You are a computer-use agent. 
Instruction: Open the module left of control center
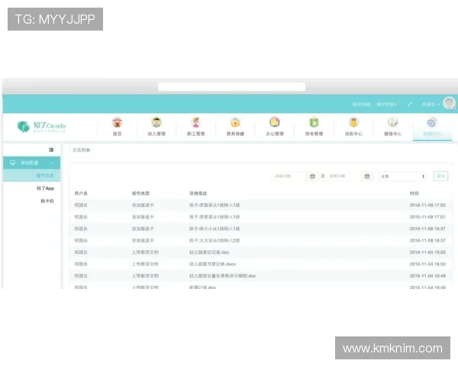393,126
